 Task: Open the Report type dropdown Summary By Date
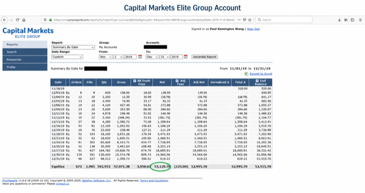(x=73, y=47)
